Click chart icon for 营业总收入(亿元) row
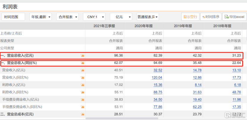Screen dimensions: 247x120 pyautogui.click(x=82, y=55)
